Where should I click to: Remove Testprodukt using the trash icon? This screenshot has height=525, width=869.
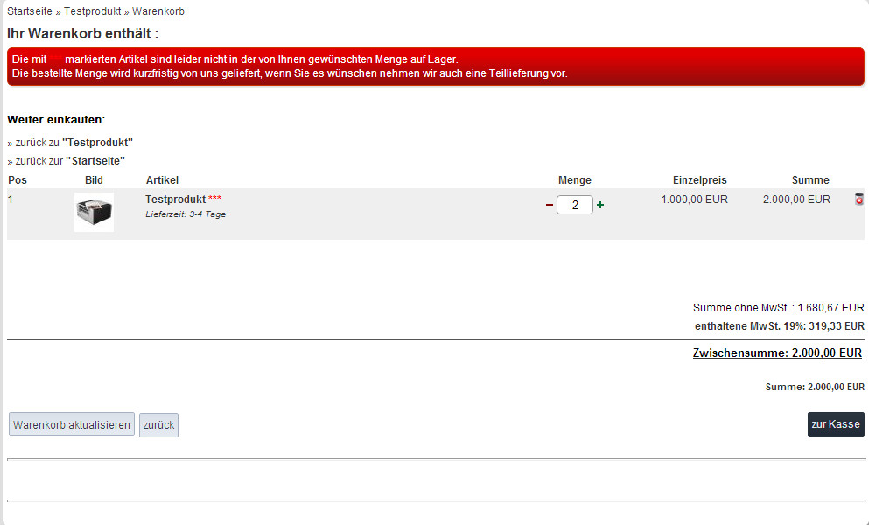[x=858, y=199]
